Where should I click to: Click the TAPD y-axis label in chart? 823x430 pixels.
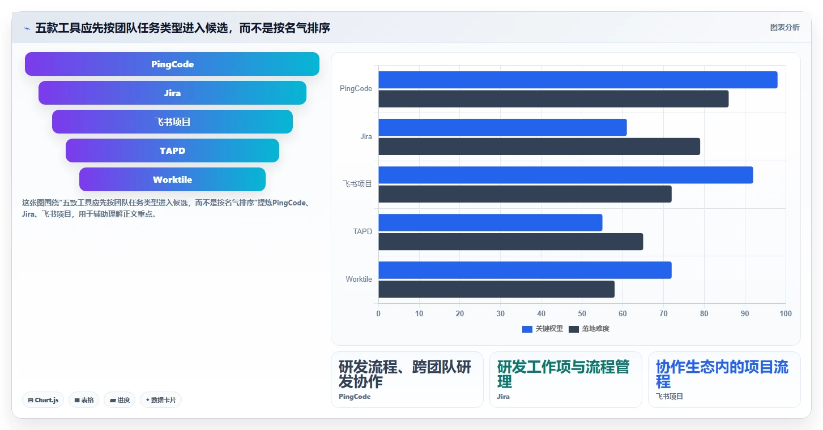363,231
